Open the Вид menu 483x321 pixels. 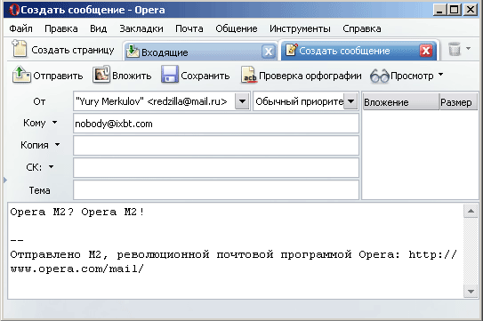(x=98, y=28)
